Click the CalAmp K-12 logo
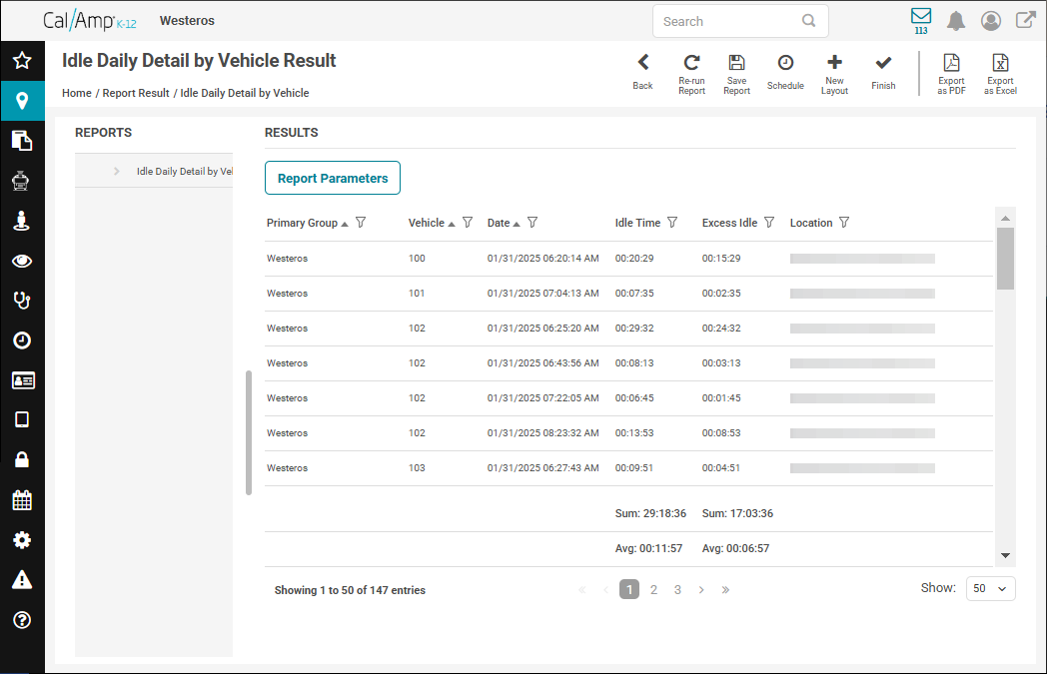The image size is (1047, 674). (x=90, y=21)
